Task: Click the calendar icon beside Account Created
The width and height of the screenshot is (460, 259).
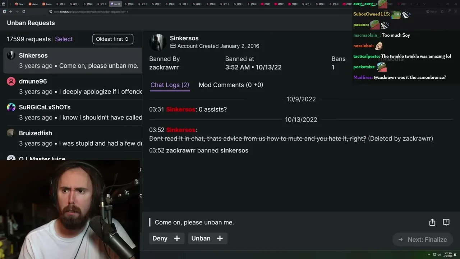Action: pos(173,46)
